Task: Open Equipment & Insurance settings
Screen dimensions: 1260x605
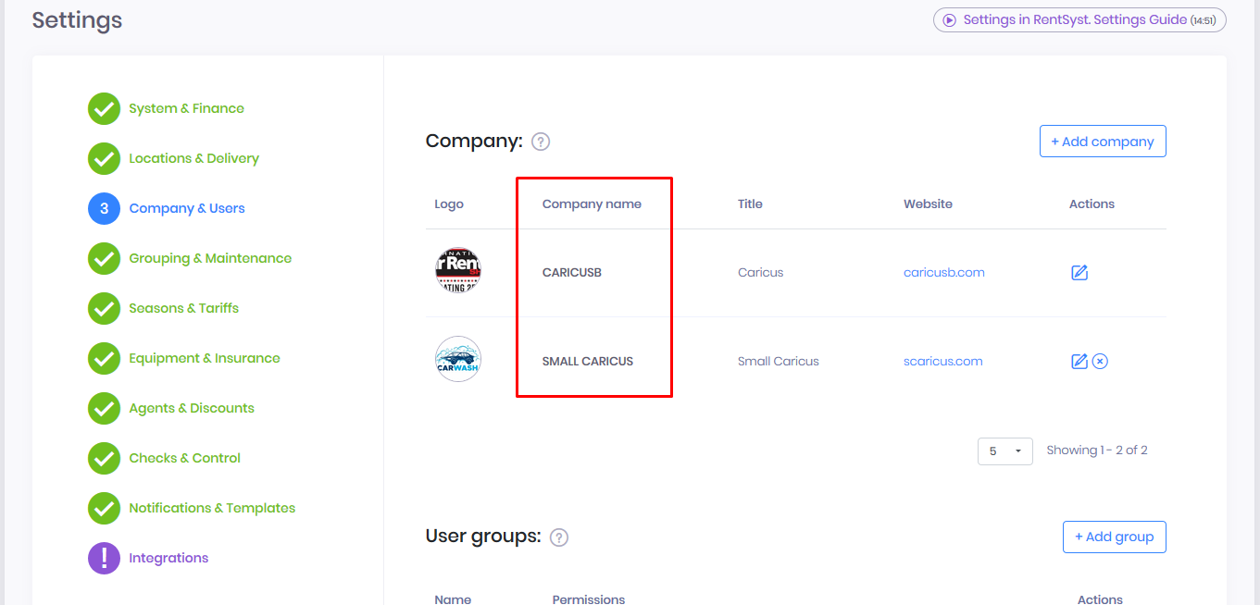Action: 205,358
